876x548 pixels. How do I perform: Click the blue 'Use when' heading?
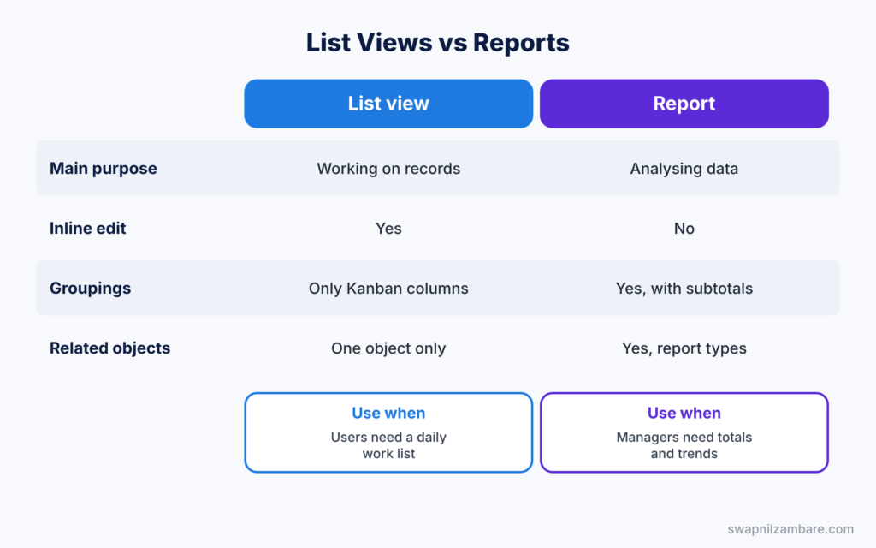(x=388, y=413)
